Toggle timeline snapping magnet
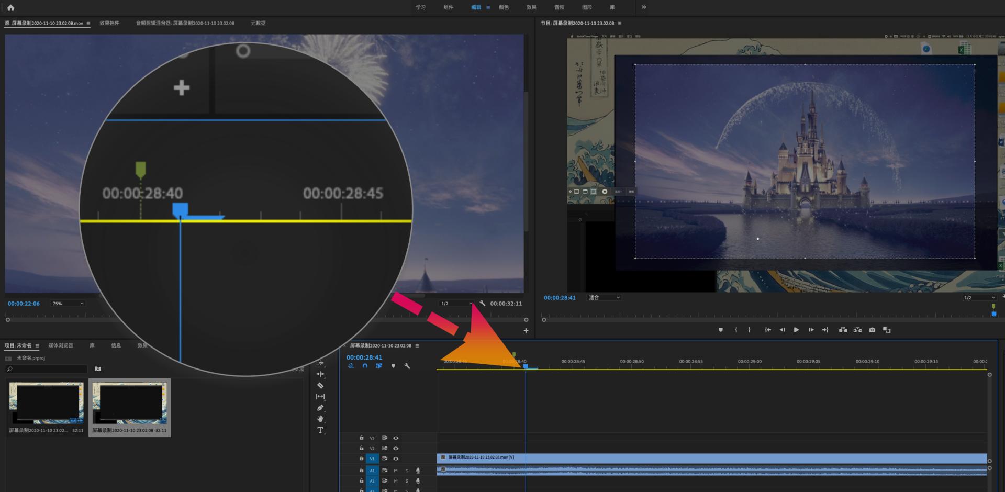The height and width of the screenshot is (492, 1005). coord(365,366)
